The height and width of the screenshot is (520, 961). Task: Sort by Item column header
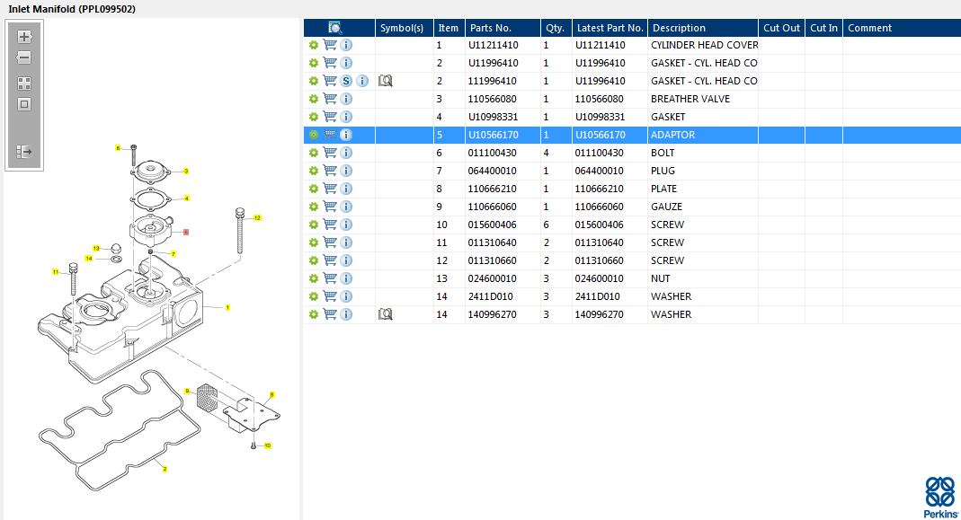(x=449, y=28)
